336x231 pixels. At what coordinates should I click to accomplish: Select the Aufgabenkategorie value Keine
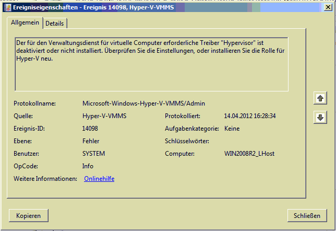232,129
